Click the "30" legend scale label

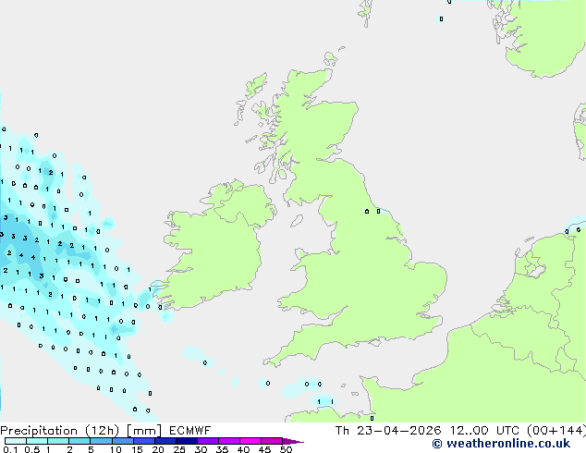pos(201,449)
